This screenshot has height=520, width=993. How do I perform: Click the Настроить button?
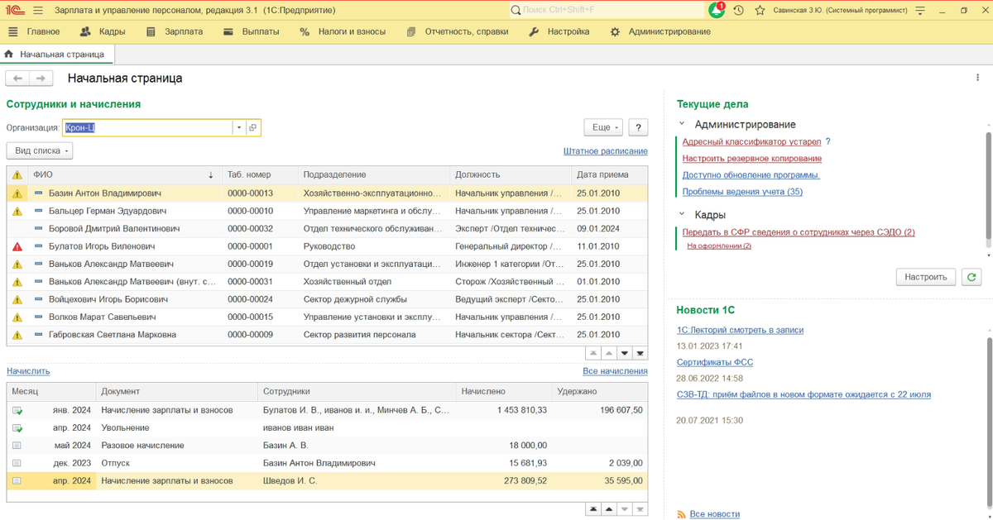[926, 277]
